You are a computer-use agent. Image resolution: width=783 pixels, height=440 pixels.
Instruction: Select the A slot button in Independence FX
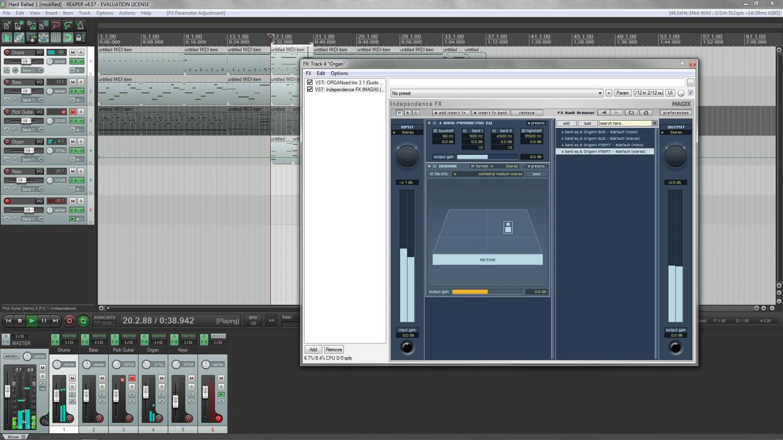(399, 113)
